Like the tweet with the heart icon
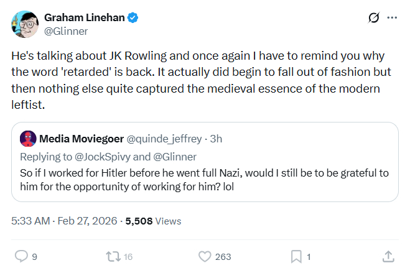The height and width of the screenshot is (268, 405). pos(204,256)
